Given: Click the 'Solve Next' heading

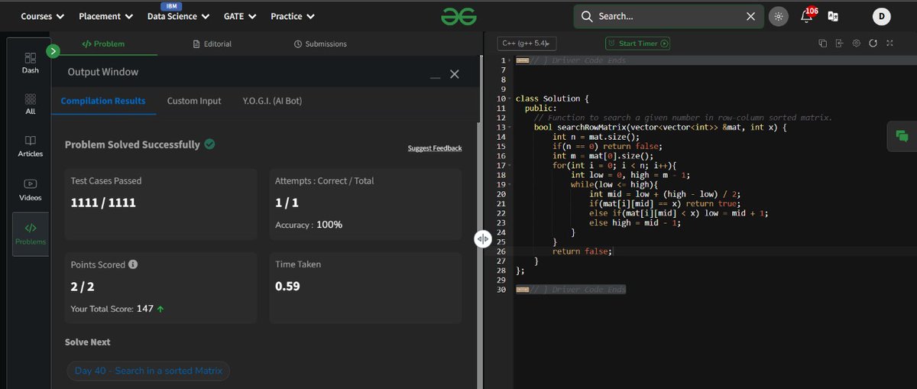Looking at the screenshot, I should tap(88, 342).
